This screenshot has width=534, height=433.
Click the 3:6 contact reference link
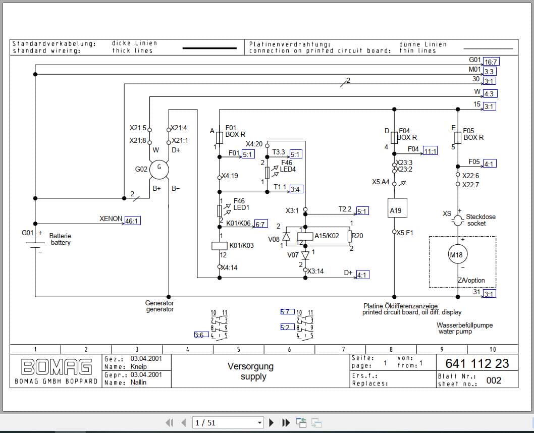[201, 335]
